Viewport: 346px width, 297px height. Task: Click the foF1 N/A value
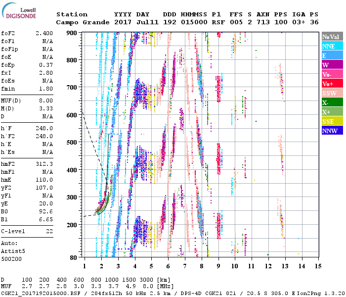pyautogui.click(x=47, y=41)
